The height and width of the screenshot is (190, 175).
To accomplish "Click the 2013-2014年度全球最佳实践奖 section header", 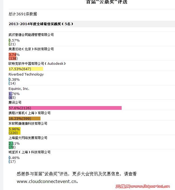I will point(41,24).
